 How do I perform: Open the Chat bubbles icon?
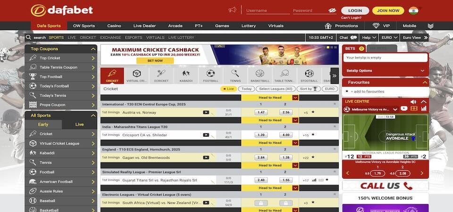[353, 38]
